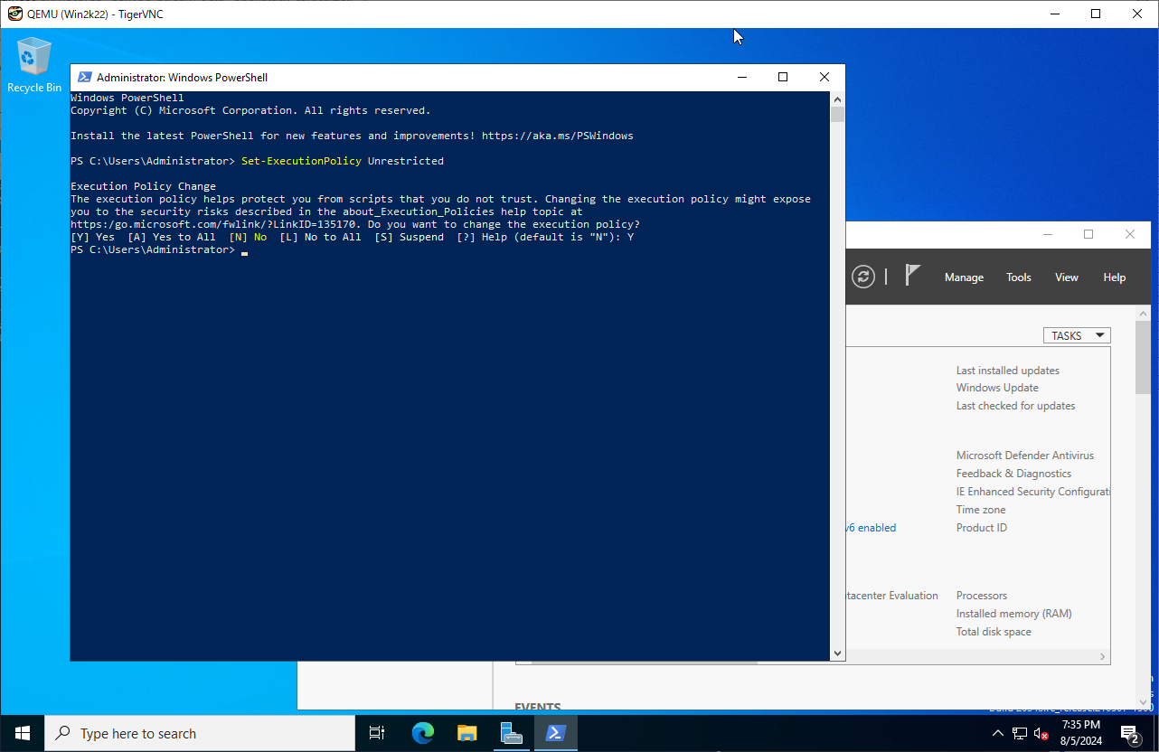Screen dimensions: 1159x752
Task: Minimize the Server Manager window
Action: click(1047, 234)
